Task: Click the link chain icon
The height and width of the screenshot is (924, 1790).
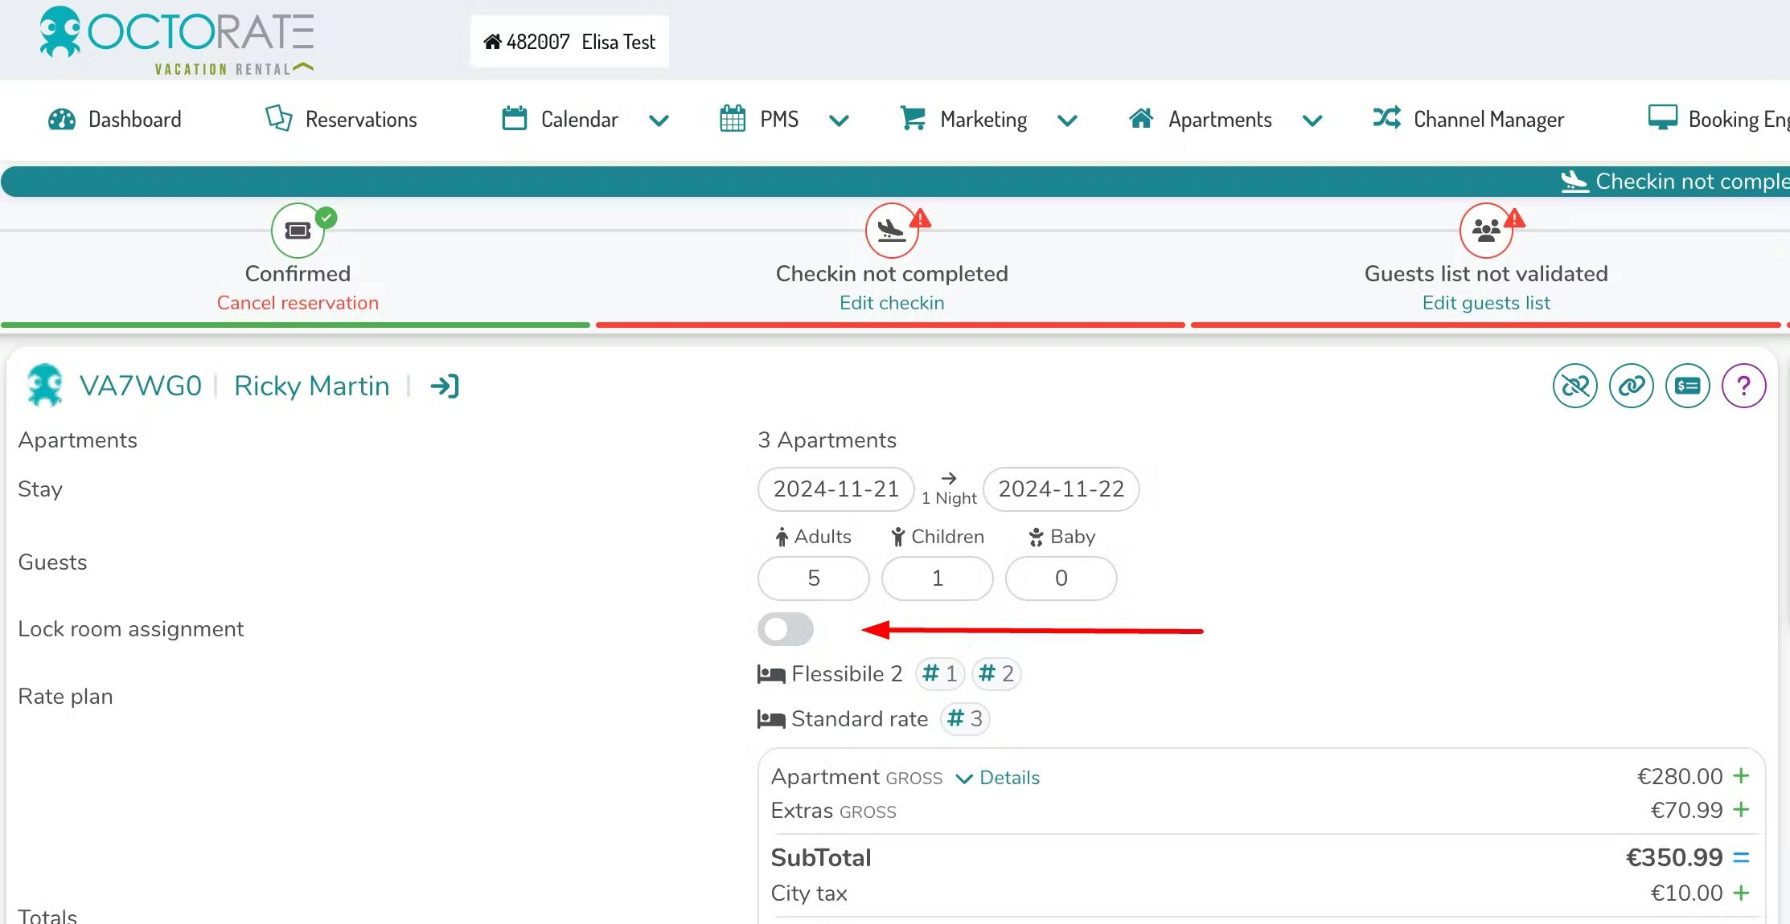Action: coord(1631,386)
